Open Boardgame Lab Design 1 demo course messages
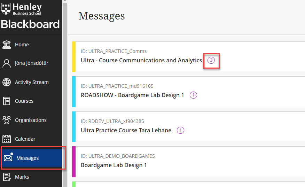 point(114,165)
